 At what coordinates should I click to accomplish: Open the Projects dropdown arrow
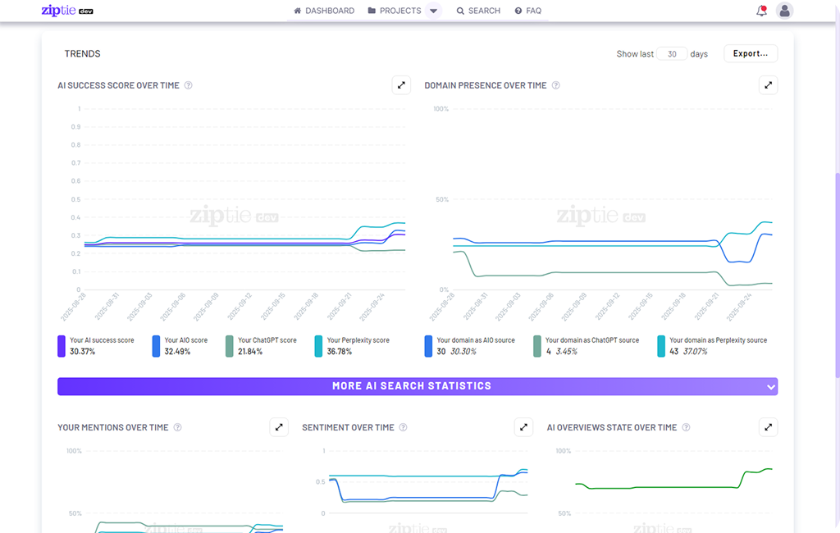(x=435, y=11)
